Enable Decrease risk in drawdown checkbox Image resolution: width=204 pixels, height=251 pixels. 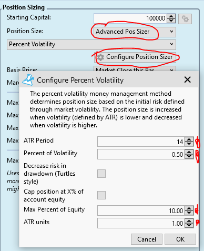(101, 174)
